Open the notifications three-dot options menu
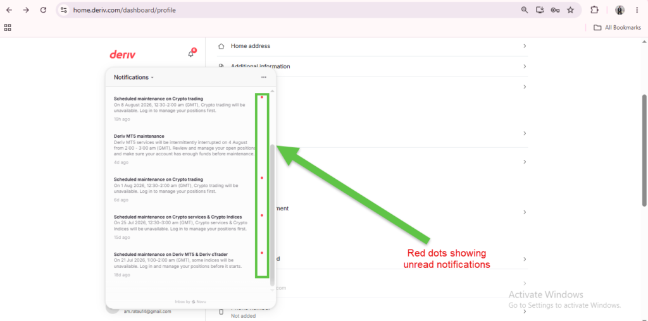This screenshot has width=648, height=321. (264, 77)
